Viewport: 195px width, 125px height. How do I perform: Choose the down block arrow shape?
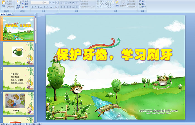tap(111, 4)
